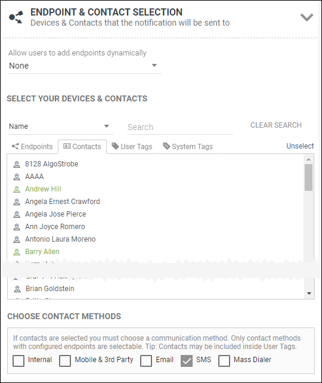
Task: Switch to the System Tags tab
Action: point(188,146)
